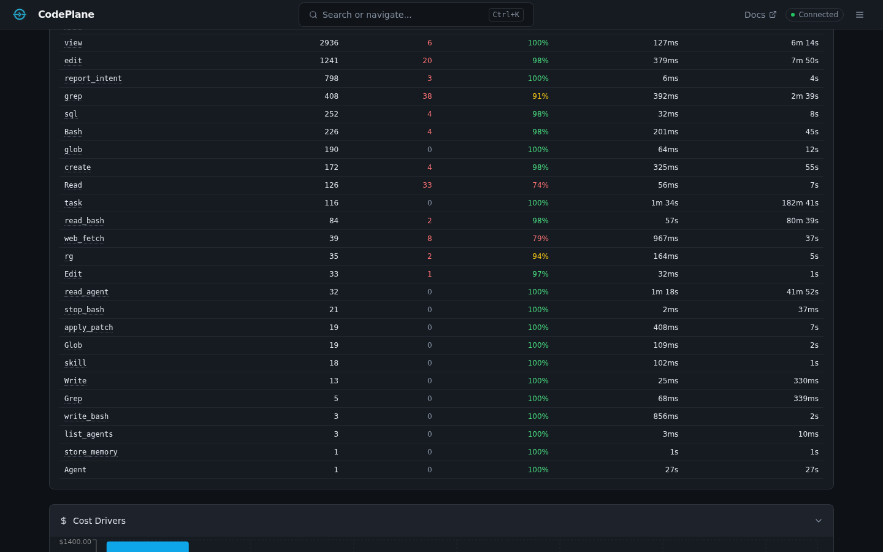Click the CodePlane brand title
883x552 pixels.
(66, 15)
